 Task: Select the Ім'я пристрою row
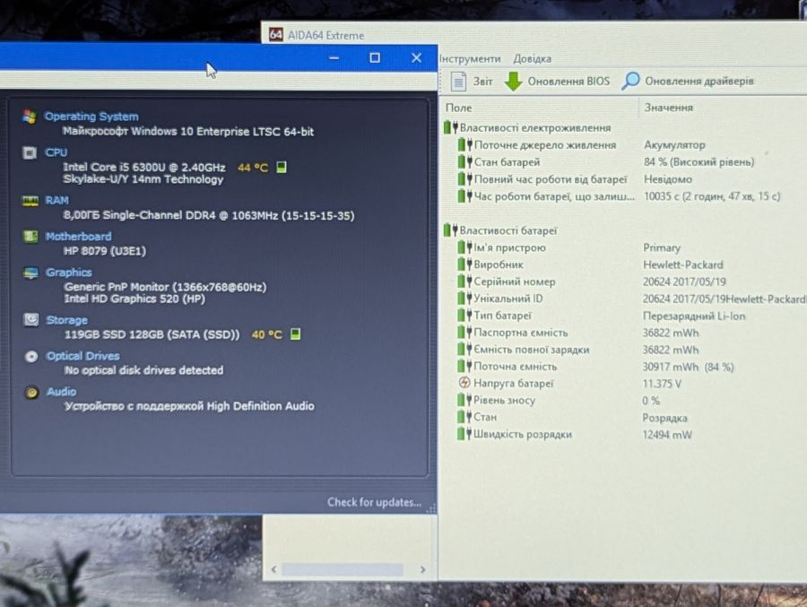(x=624, y=247)
